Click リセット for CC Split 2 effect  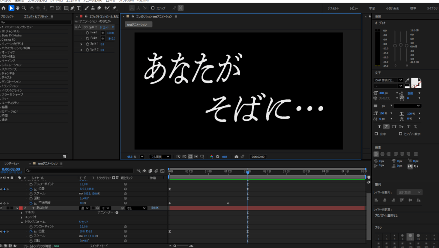104,27
